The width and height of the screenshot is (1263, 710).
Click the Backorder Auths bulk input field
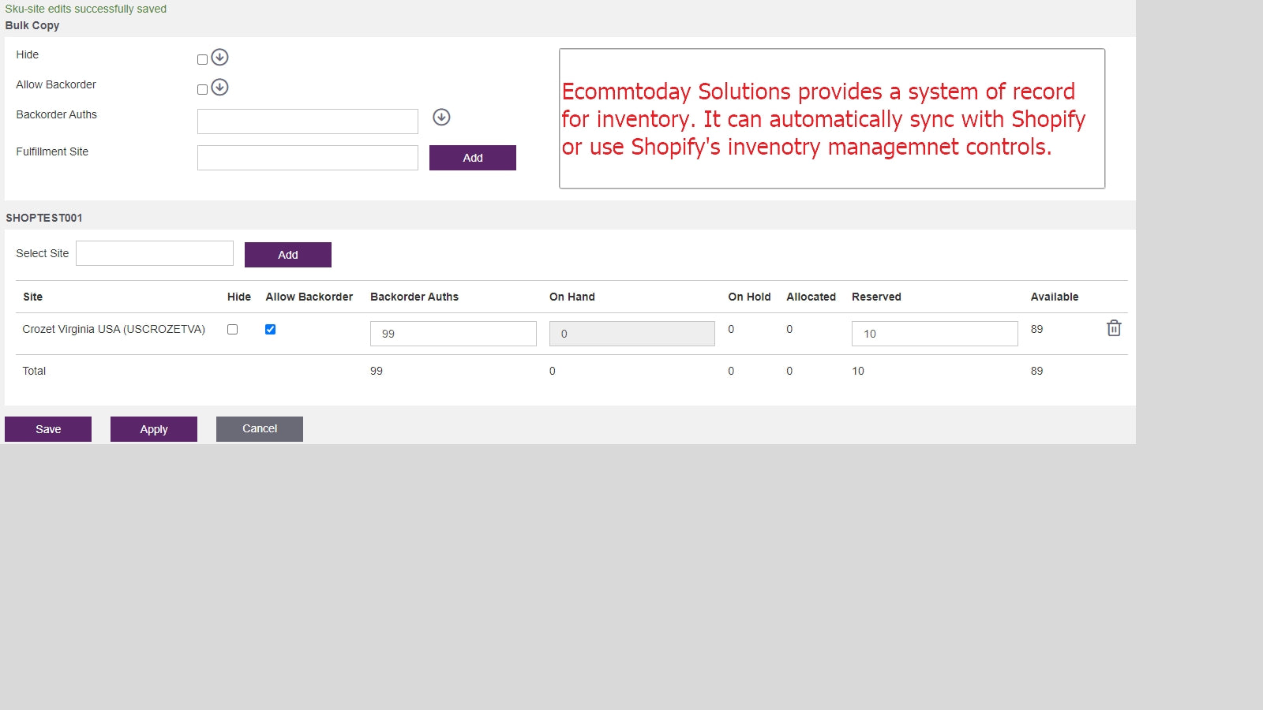[x=307, y=121]
